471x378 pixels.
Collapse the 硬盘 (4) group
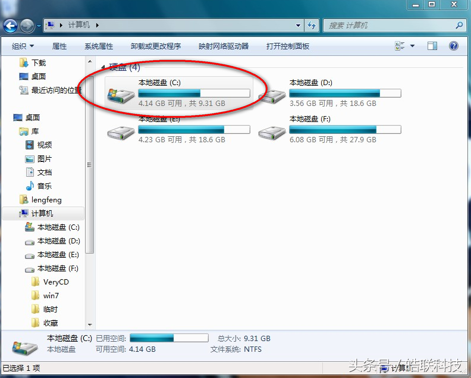point(103,67)
